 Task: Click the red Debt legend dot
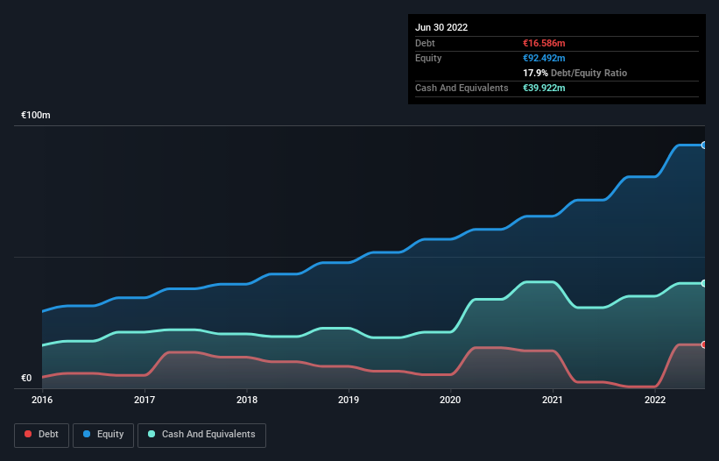(28, 434)
